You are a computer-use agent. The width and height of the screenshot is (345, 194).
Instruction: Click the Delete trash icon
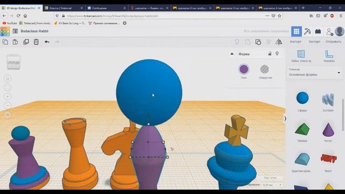(x=36, y=42)
